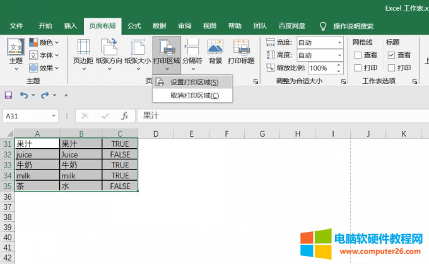The width and height of the screenshot is (429, 264).
Task: Enable 网格线 打印 (Gridlines Print) checkbox
Action: point(358,68)
